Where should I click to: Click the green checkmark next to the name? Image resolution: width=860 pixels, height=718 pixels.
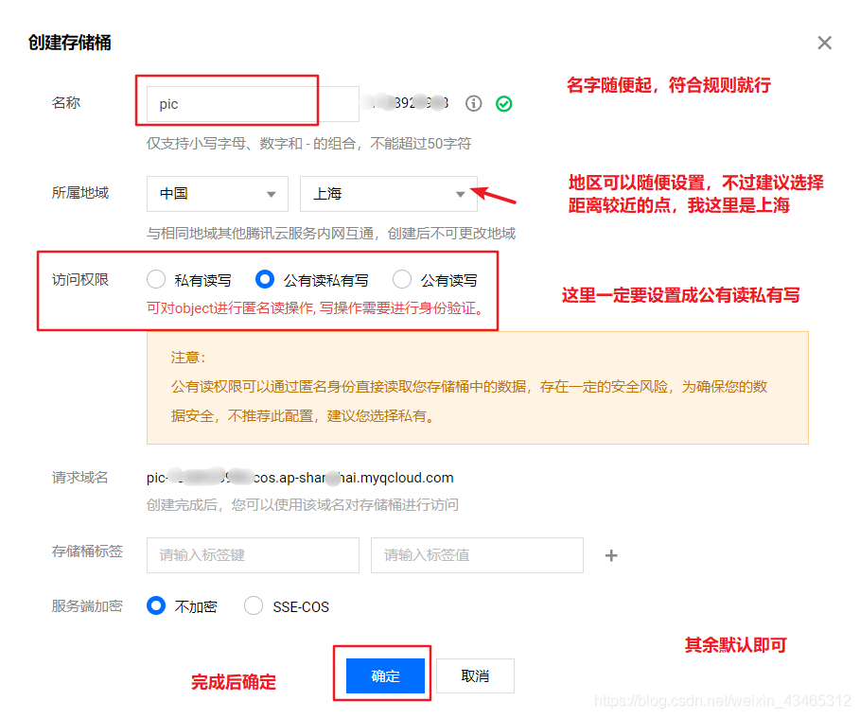click(x=503, y=103)
